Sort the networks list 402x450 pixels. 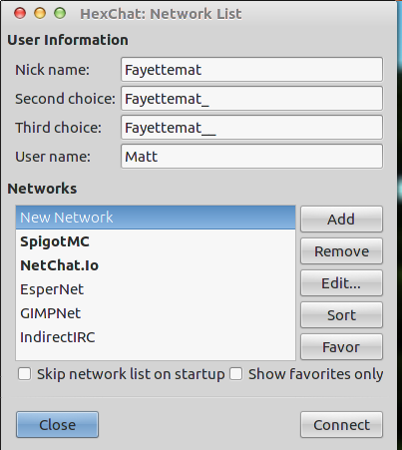coord(341,315)
